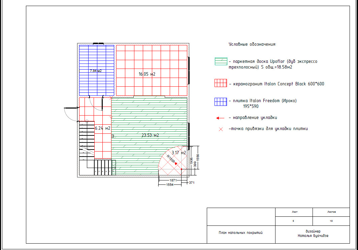Viewport: 358px width, 250px height.
Task: Click sheet number 5 cell
Action: [x=294, y=221]
